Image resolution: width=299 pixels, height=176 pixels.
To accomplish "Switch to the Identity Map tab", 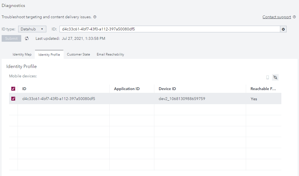I will pos(22,54).
